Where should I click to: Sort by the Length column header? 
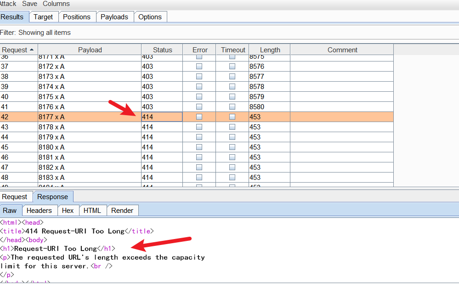270,50
